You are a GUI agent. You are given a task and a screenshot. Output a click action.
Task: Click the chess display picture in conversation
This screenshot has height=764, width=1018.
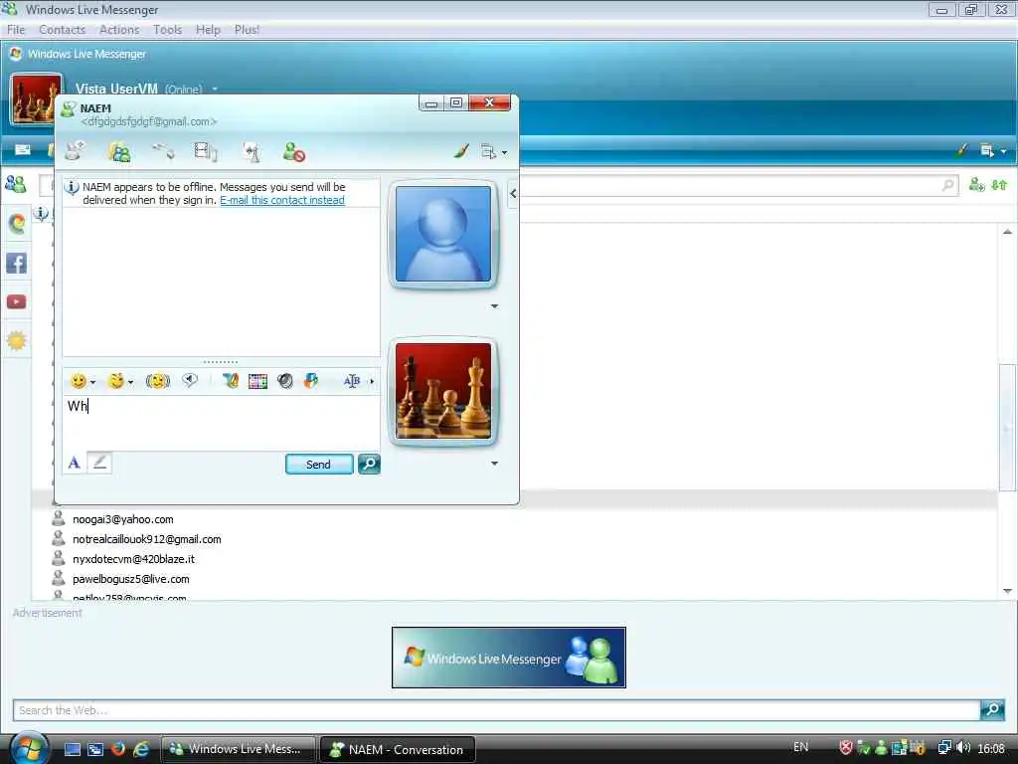click(x=443, y=391)
